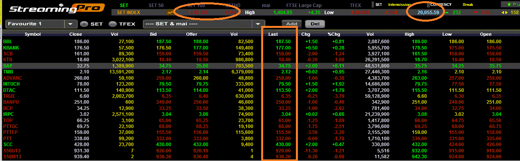This screenshot has width=520, height=161.
Task: Click KTB total volume 26,291,500
Action: tap(376, 60)
